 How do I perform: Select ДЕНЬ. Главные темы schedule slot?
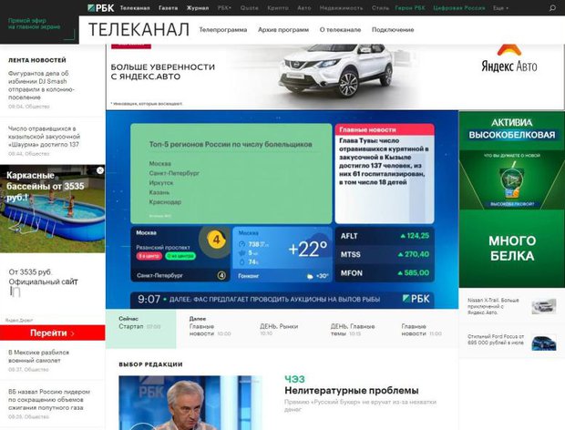pos(353,330)
